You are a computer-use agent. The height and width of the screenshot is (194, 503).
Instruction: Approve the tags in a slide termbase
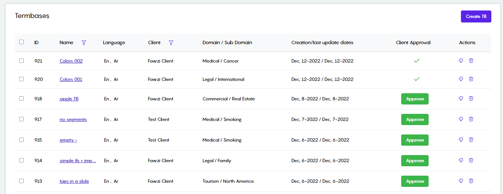[x=415, y=181]
